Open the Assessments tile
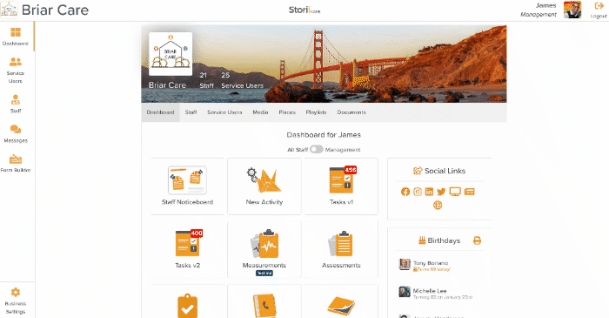The image size is (609, 318). coord(341,250)
